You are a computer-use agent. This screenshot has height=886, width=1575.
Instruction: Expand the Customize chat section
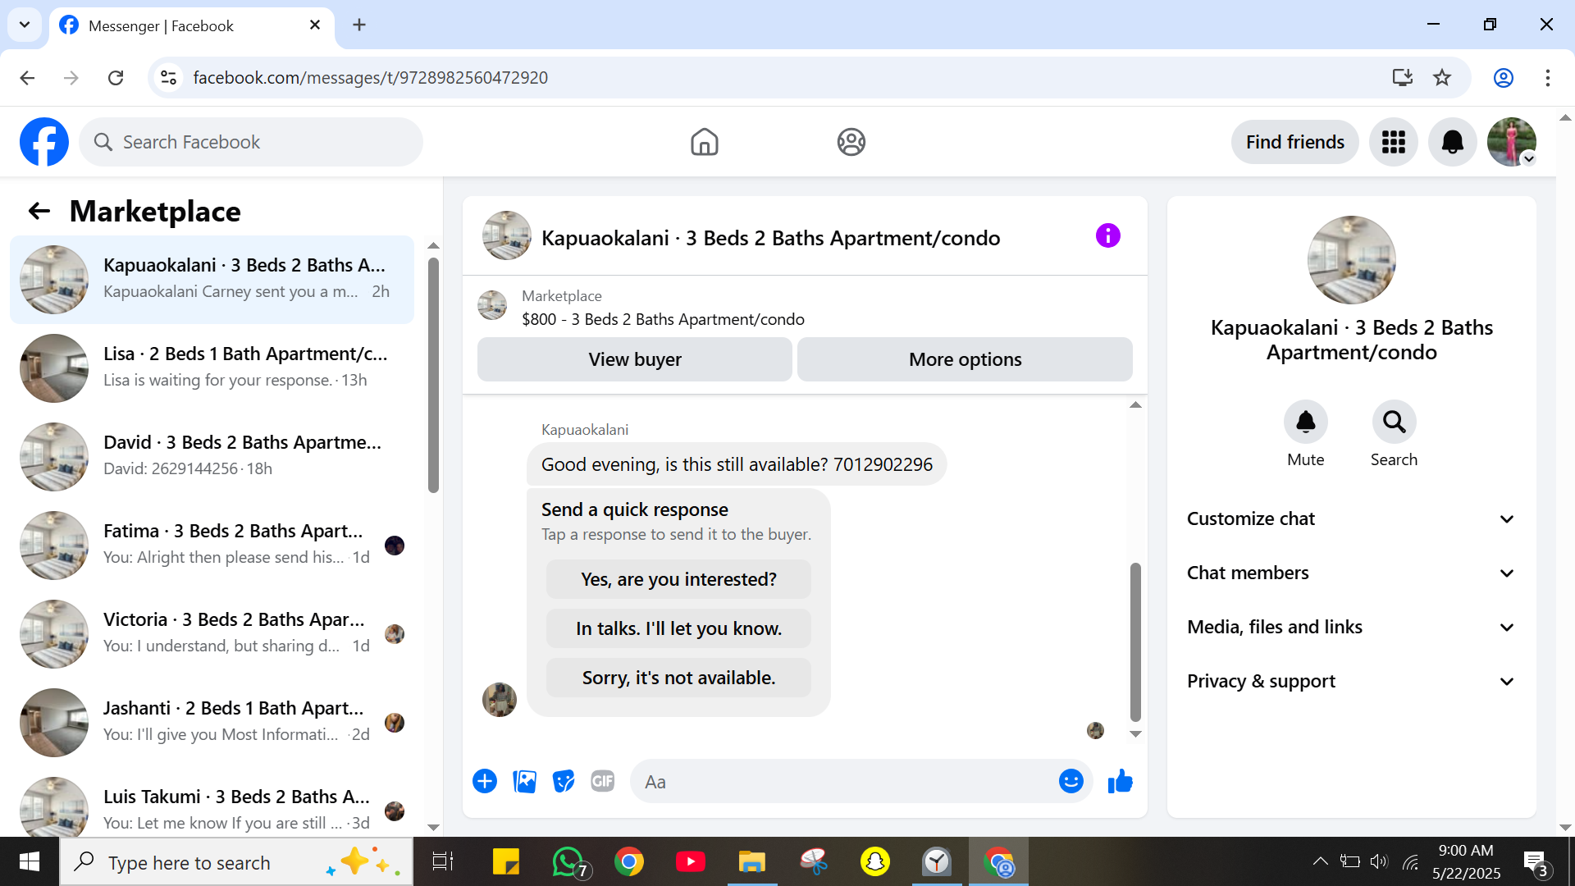point(1351,518)
